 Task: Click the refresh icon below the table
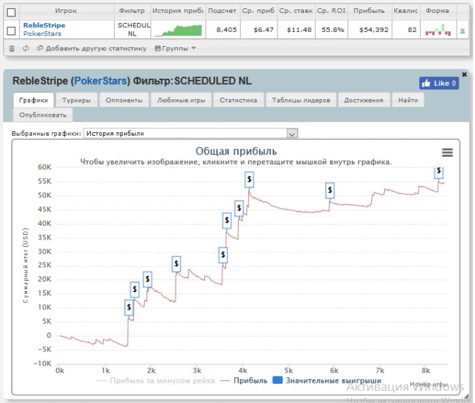tap(25, 48)
